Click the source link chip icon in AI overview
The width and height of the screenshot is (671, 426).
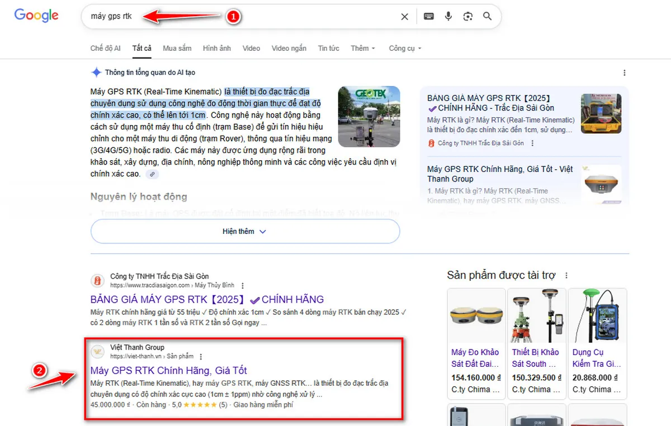(152, 174)
